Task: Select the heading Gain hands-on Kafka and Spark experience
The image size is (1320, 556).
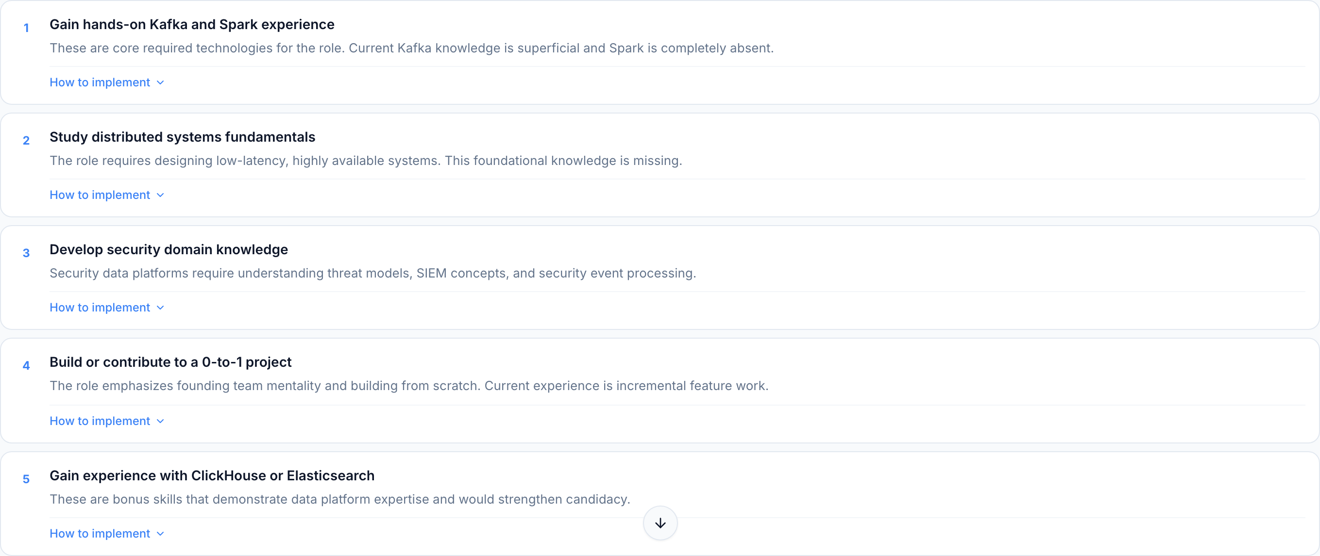Action: point(192,24)
